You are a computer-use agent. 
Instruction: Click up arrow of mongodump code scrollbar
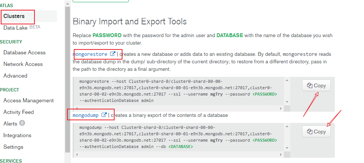pyautogui.click(x=287, y=126)
